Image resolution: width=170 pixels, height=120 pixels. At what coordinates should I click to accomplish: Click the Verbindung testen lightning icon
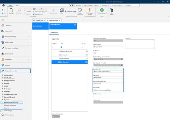tap(89, 10)
